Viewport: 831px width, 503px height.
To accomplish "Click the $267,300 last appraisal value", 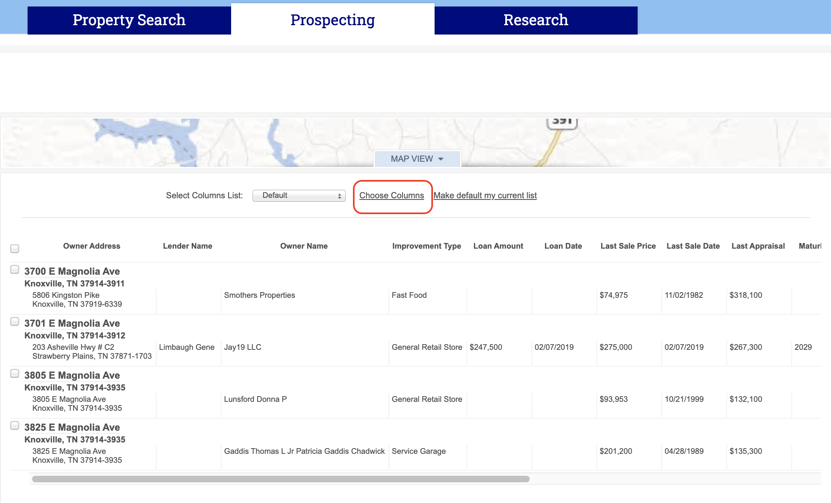I will (746, 347).
